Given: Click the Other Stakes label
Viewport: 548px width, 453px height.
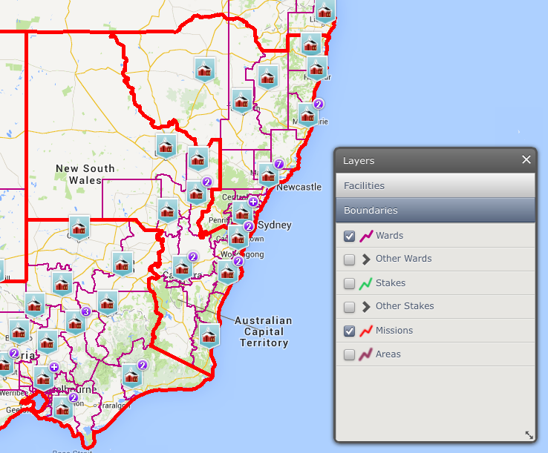Looking at the screenshot, I should pyautogui.click(x=405, y=306).
